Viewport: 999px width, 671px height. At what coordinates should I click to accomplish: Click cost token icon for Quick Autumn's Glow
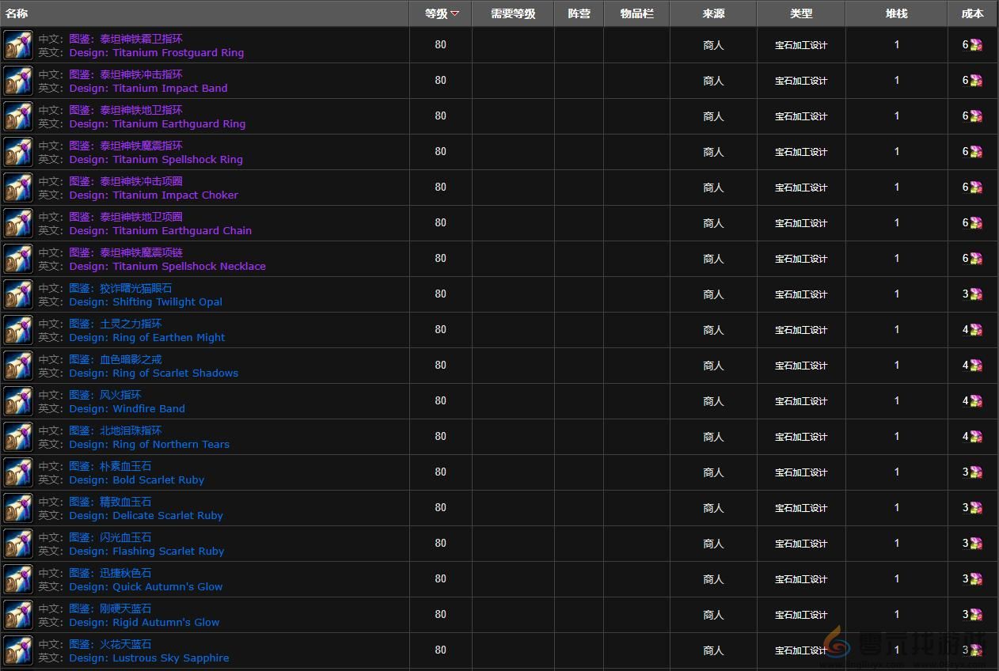(976, 579)
